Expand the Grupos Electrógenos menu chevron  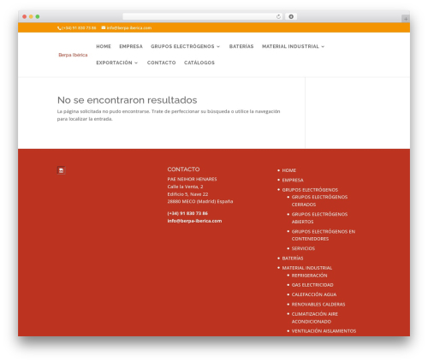tap(218, 46)
